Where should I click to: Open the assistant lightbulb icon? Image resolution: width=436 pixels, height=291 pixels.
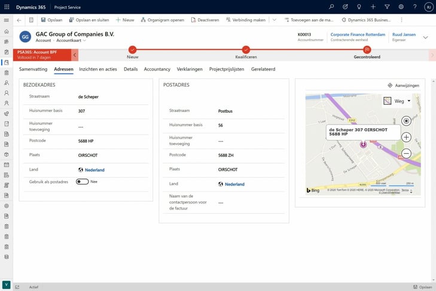tap(359, 7)
